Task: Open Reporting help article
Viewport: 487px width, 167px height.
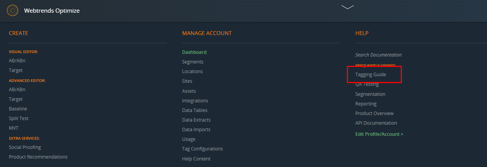Action: [x=366, y=104]
